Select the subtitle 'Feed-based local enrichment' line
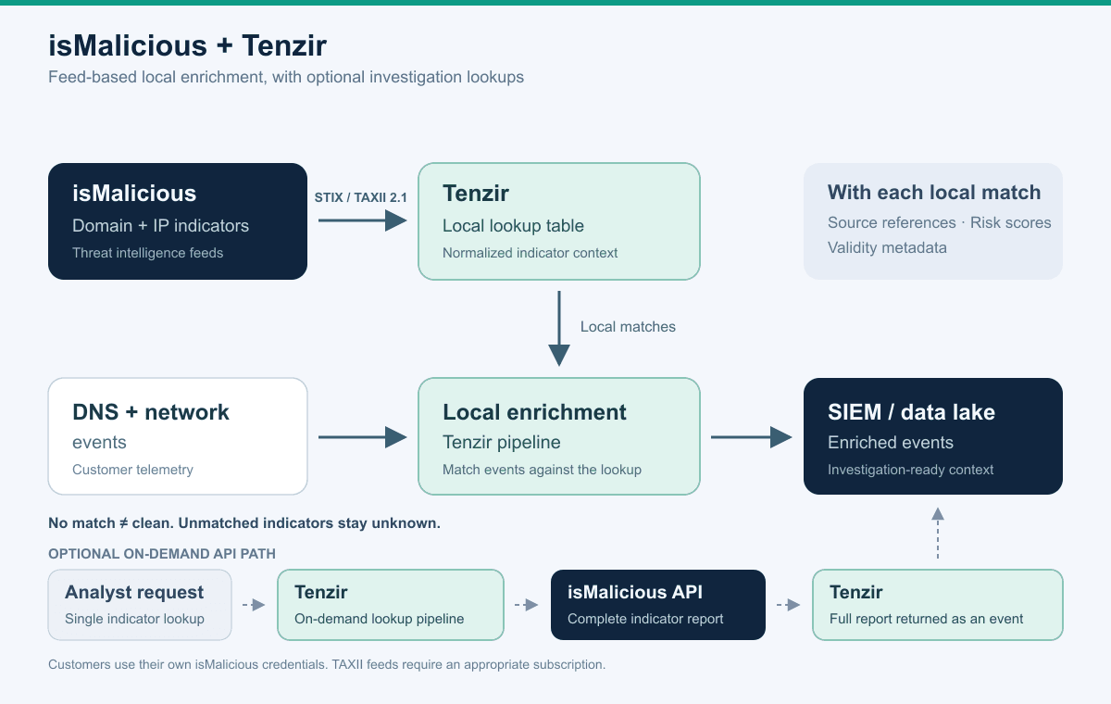The image size is (1111, 704). click(286, 77)
